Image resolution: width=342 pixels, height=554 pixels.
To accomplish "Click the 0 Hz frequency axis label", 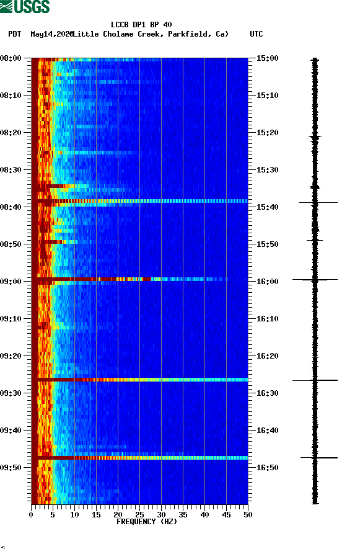I will [x=31, y=515].
